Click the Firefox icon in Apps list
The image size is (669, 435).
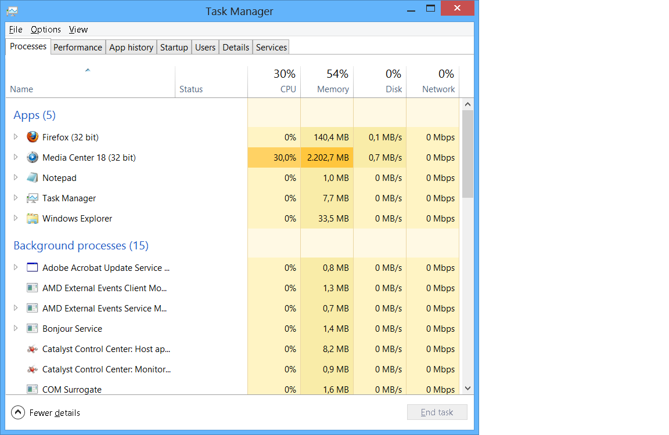[33, 137]
